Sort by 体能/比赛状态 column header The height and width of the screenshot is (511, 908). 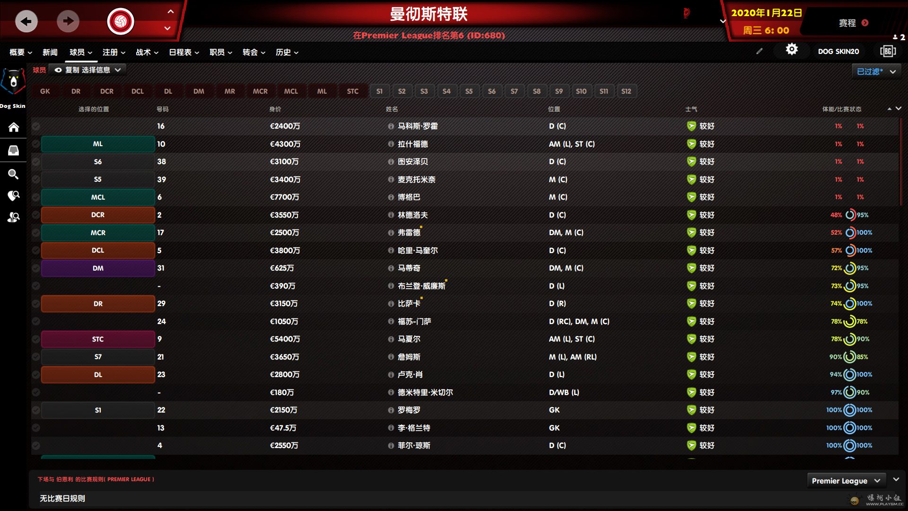pyautogui.click(x=841, y=109)
